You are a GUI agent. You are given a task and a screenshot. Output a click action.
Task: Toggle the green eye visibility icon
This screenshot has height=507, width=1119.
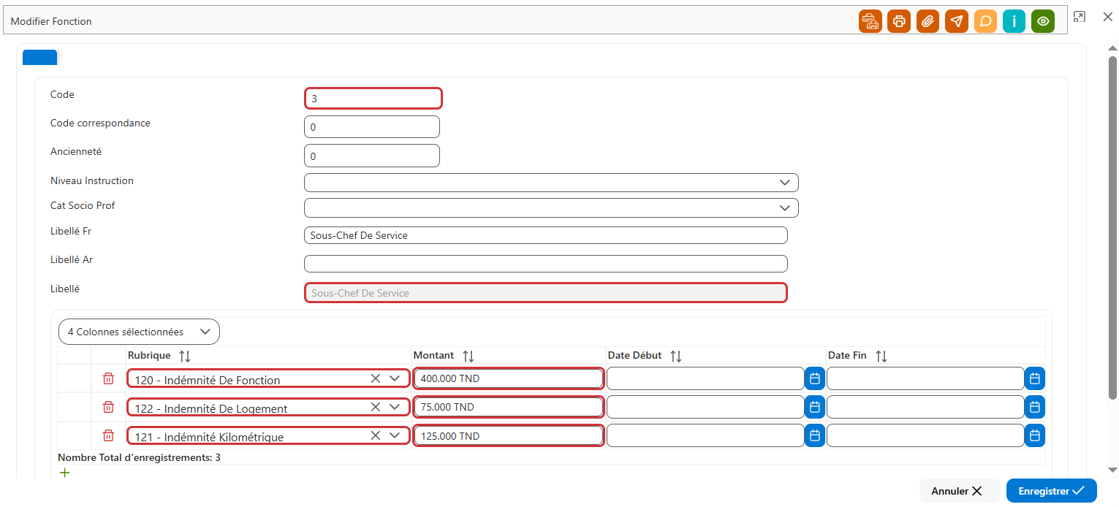(1043, 21)
